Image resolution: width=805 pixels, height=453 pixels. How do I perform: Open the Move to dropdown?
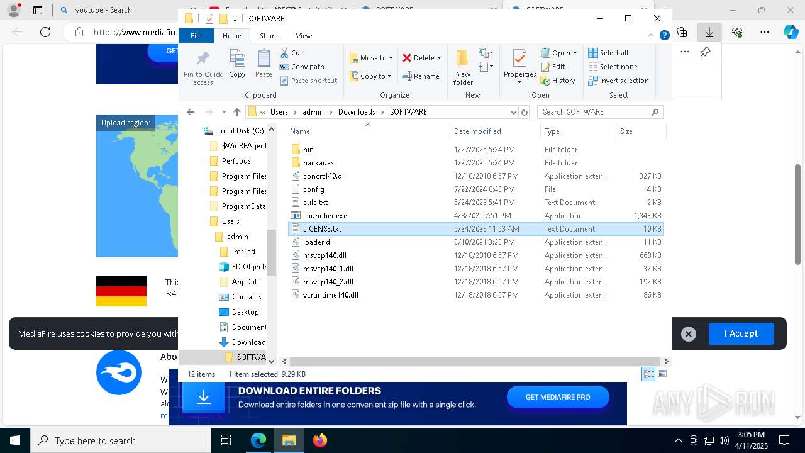pos(371,58)
